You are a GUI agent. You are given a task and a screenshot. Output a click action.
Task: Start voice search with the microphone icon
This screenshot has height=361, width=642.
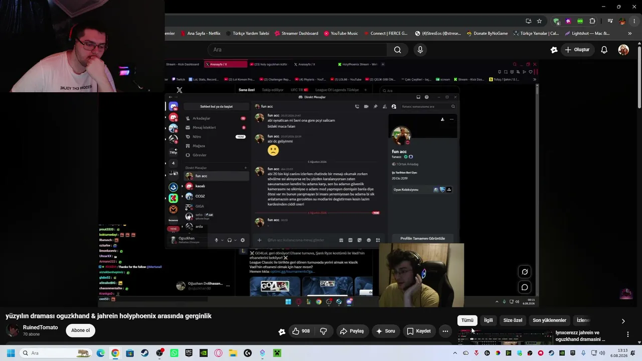coord(420,50)
